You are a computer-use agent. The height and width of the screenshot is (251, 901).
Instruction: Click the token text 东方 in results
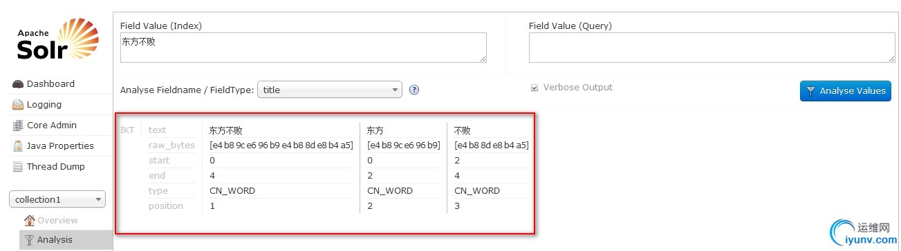point(375,130)
